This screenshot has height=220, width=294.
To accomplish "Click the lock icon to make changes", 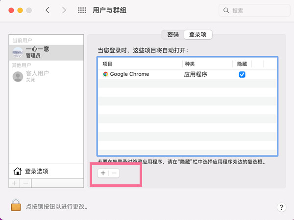I will [x=16, y=206].
